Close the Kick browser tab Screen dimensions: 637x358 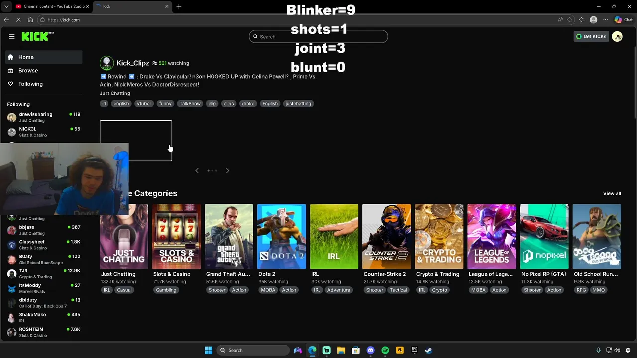[167, 6]
